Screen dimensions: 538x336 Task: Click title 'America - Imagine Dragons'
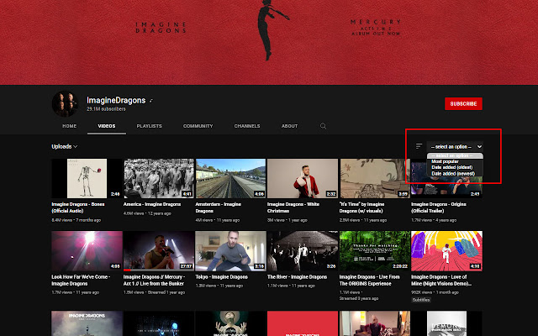tap(152, 204)
